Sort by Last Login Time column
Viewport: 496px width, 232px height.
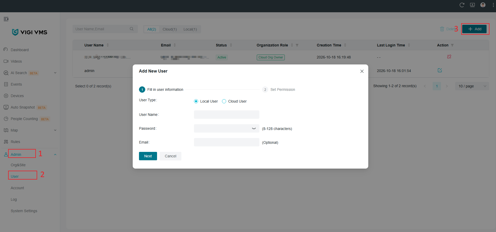coord(409,45)
